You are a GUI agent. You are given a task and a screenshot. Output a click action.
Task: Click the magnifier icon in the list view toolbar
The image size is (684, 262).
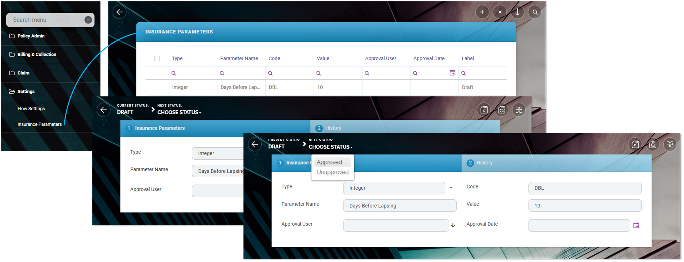(535, 12)
